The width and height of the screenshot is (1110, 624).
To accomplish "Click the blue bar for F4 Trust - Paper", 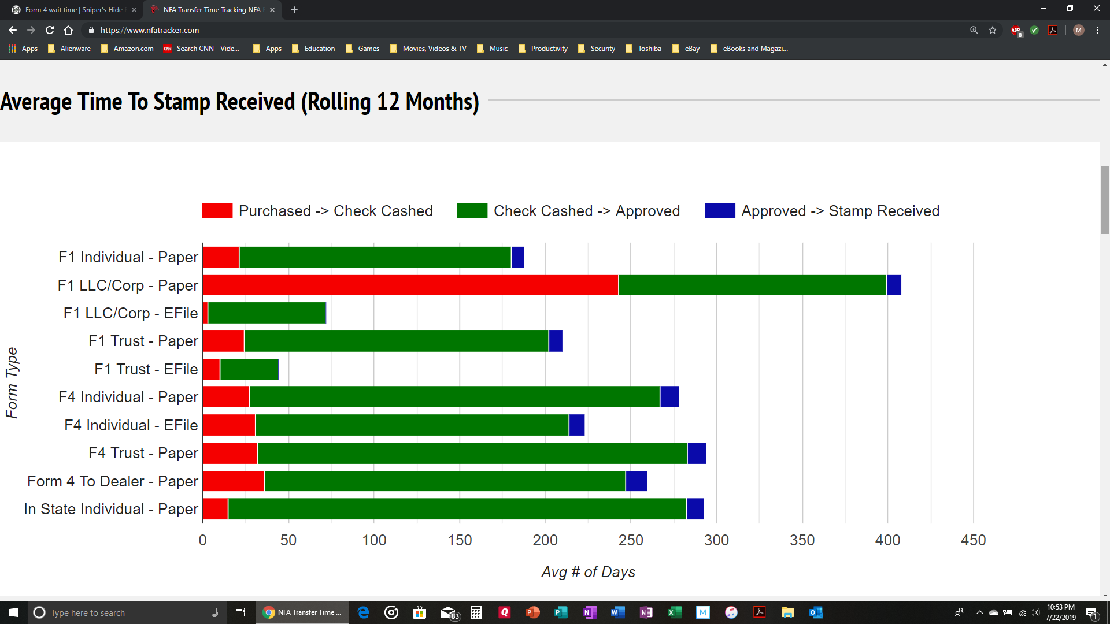I will (697, 453).
